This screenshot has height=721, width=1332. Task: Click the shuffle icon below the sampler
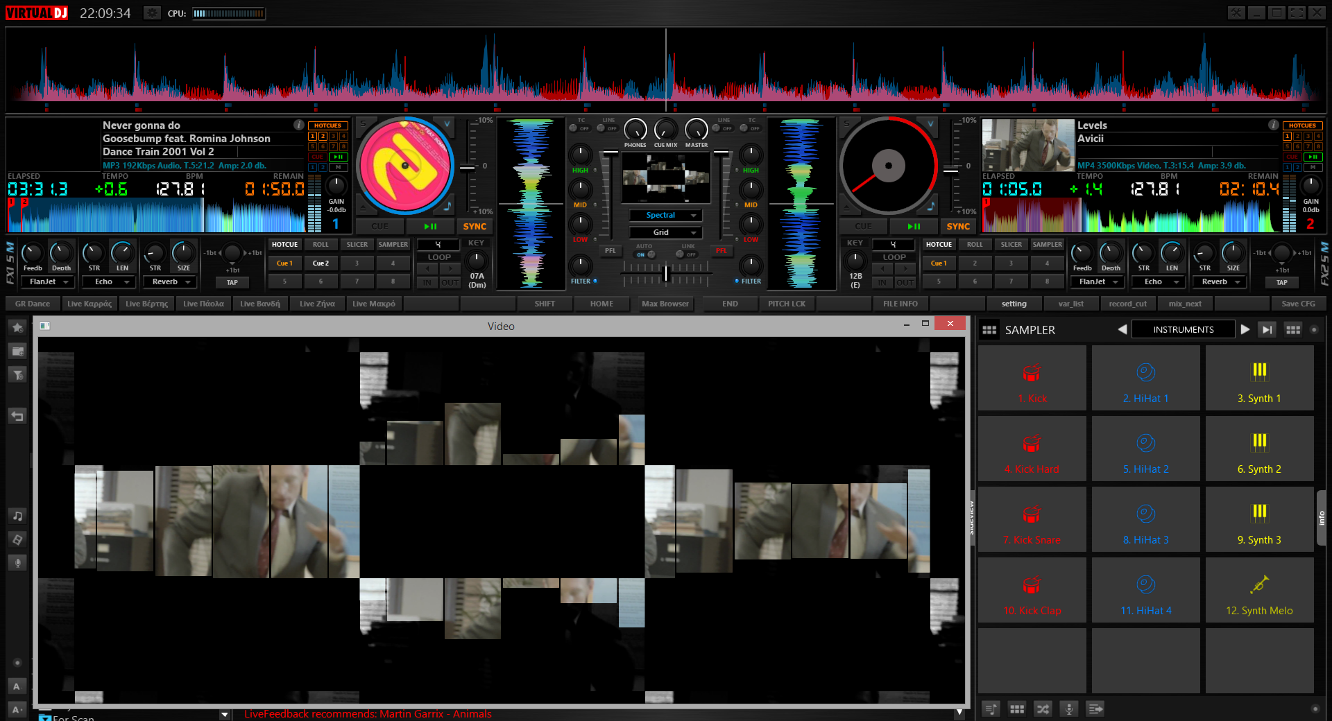(x=1043, y=709)
